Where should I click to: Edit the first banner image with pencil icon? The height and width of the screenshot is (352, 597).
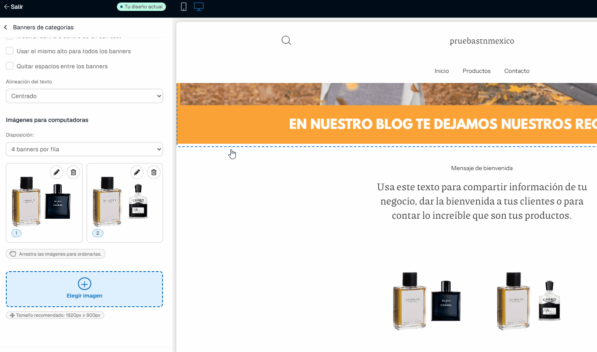(x=57, y=172)
